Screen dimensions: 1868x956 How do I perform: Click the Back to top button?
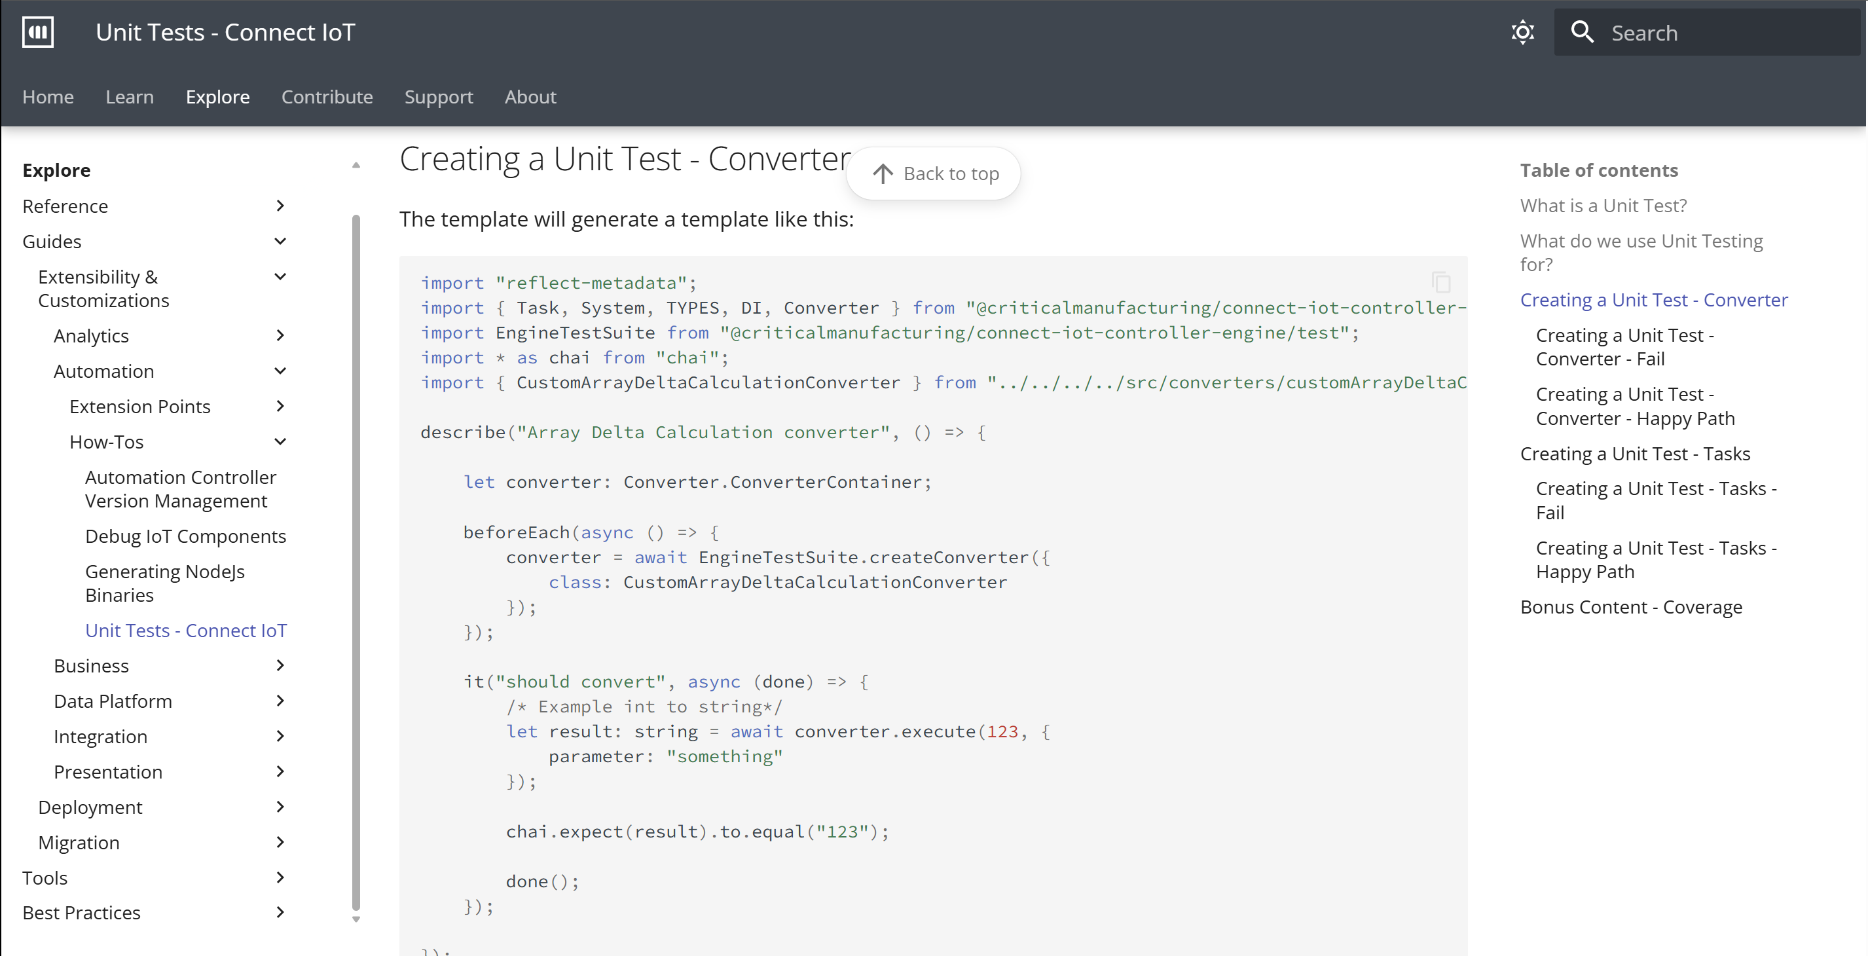click(933, 174)
